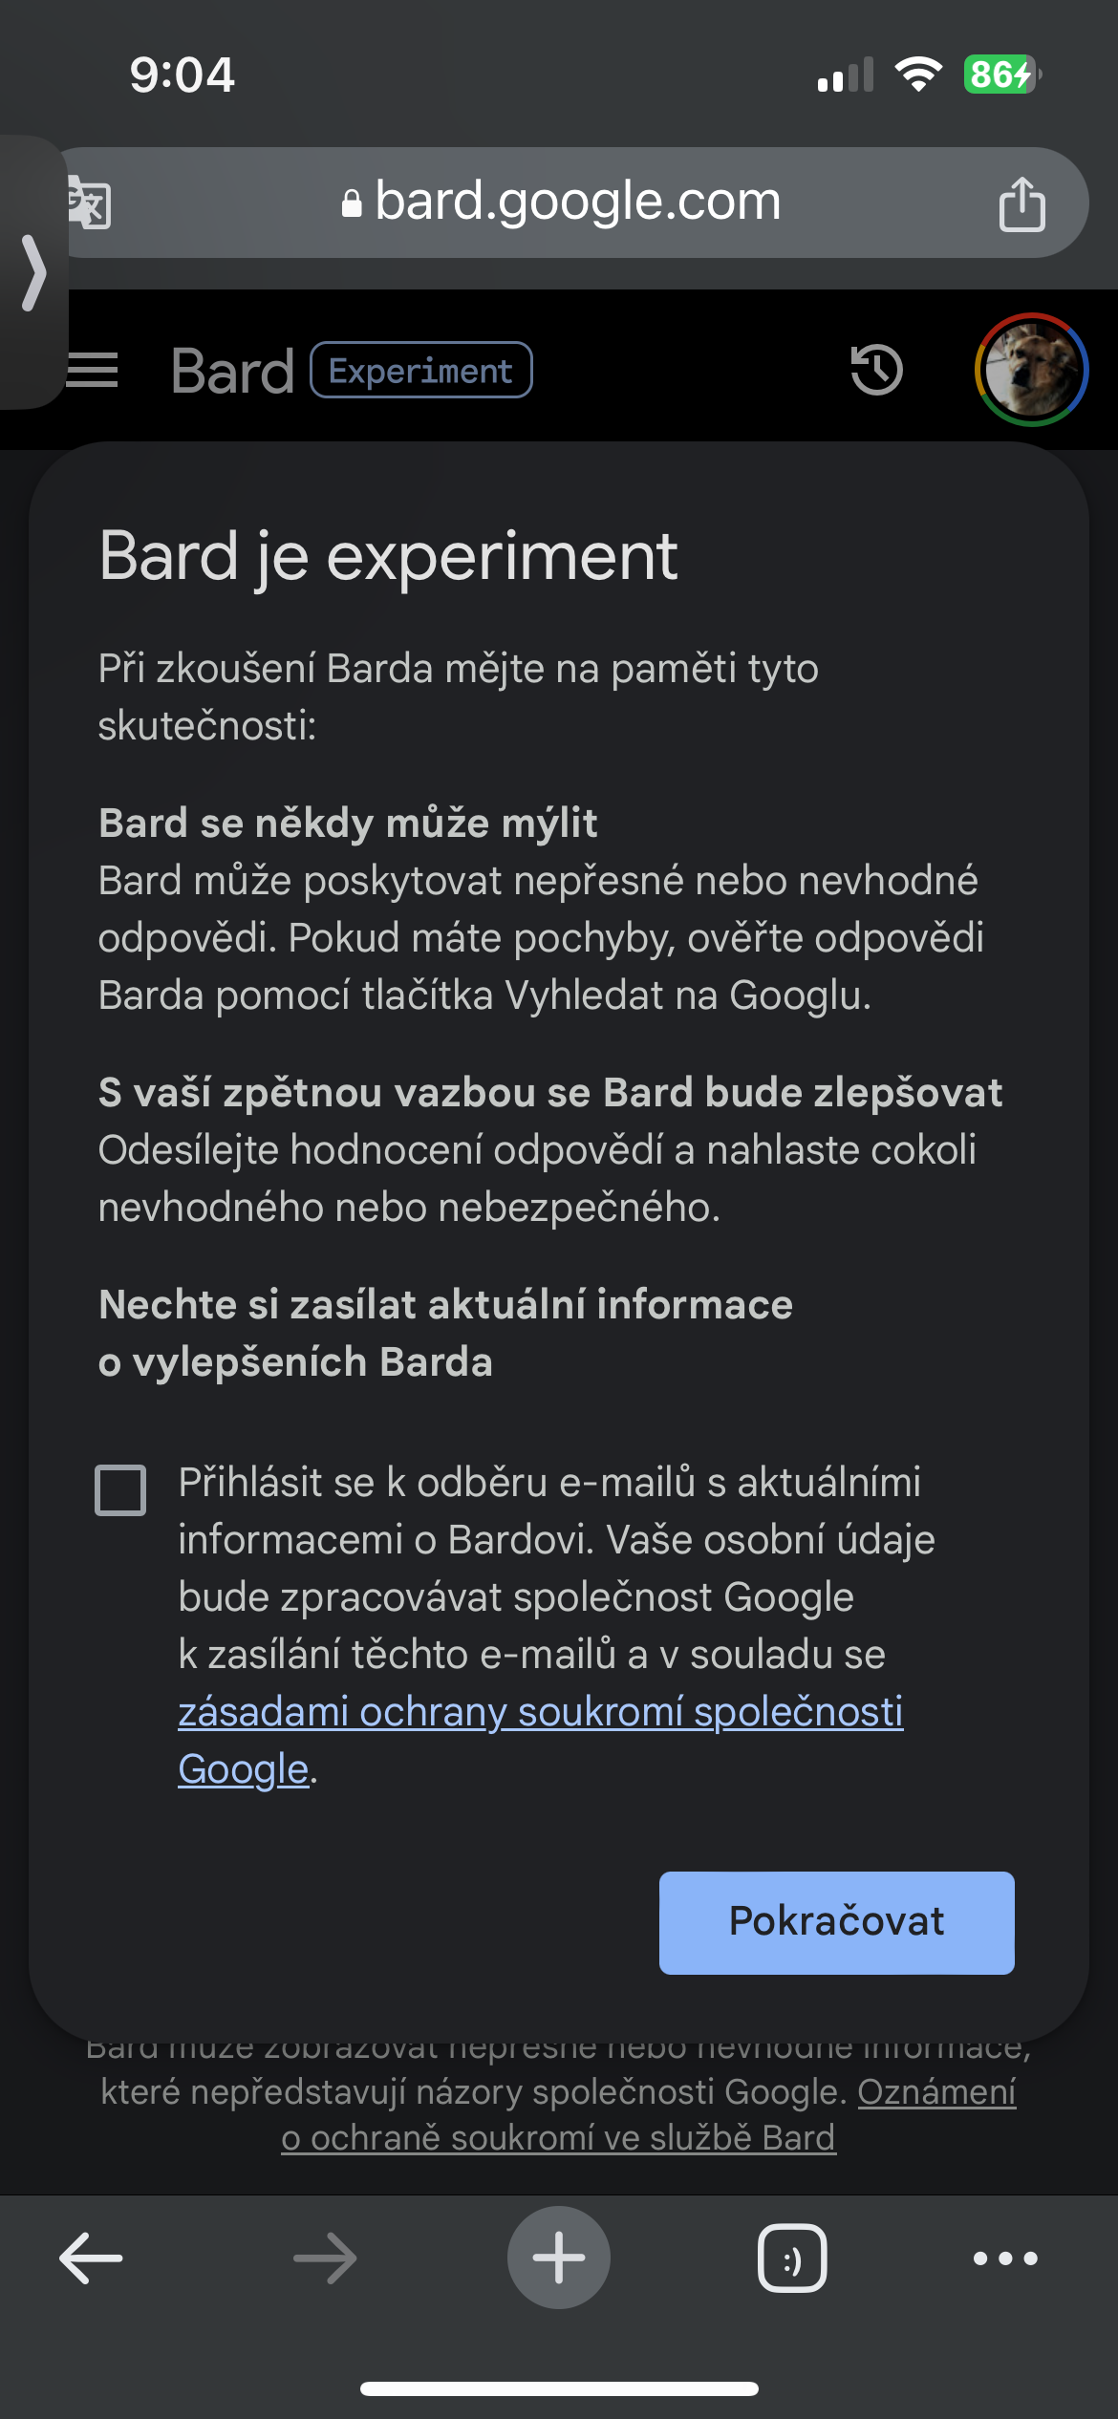Image resolution: width=1118 pixels, height=2419 pixels.
Task: Open the hamburger menu
Action: 94,370
